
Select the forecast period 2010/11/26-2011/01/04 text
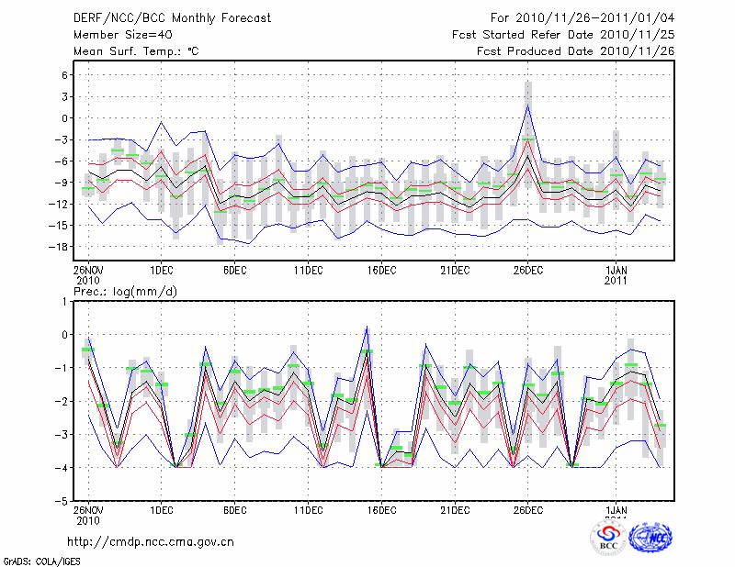coord(582,17)
